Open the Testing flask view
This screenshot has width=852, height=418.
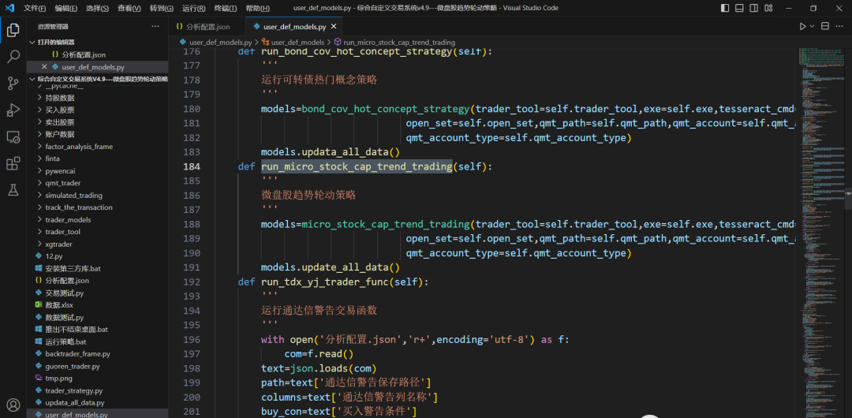tap(13, 190)
